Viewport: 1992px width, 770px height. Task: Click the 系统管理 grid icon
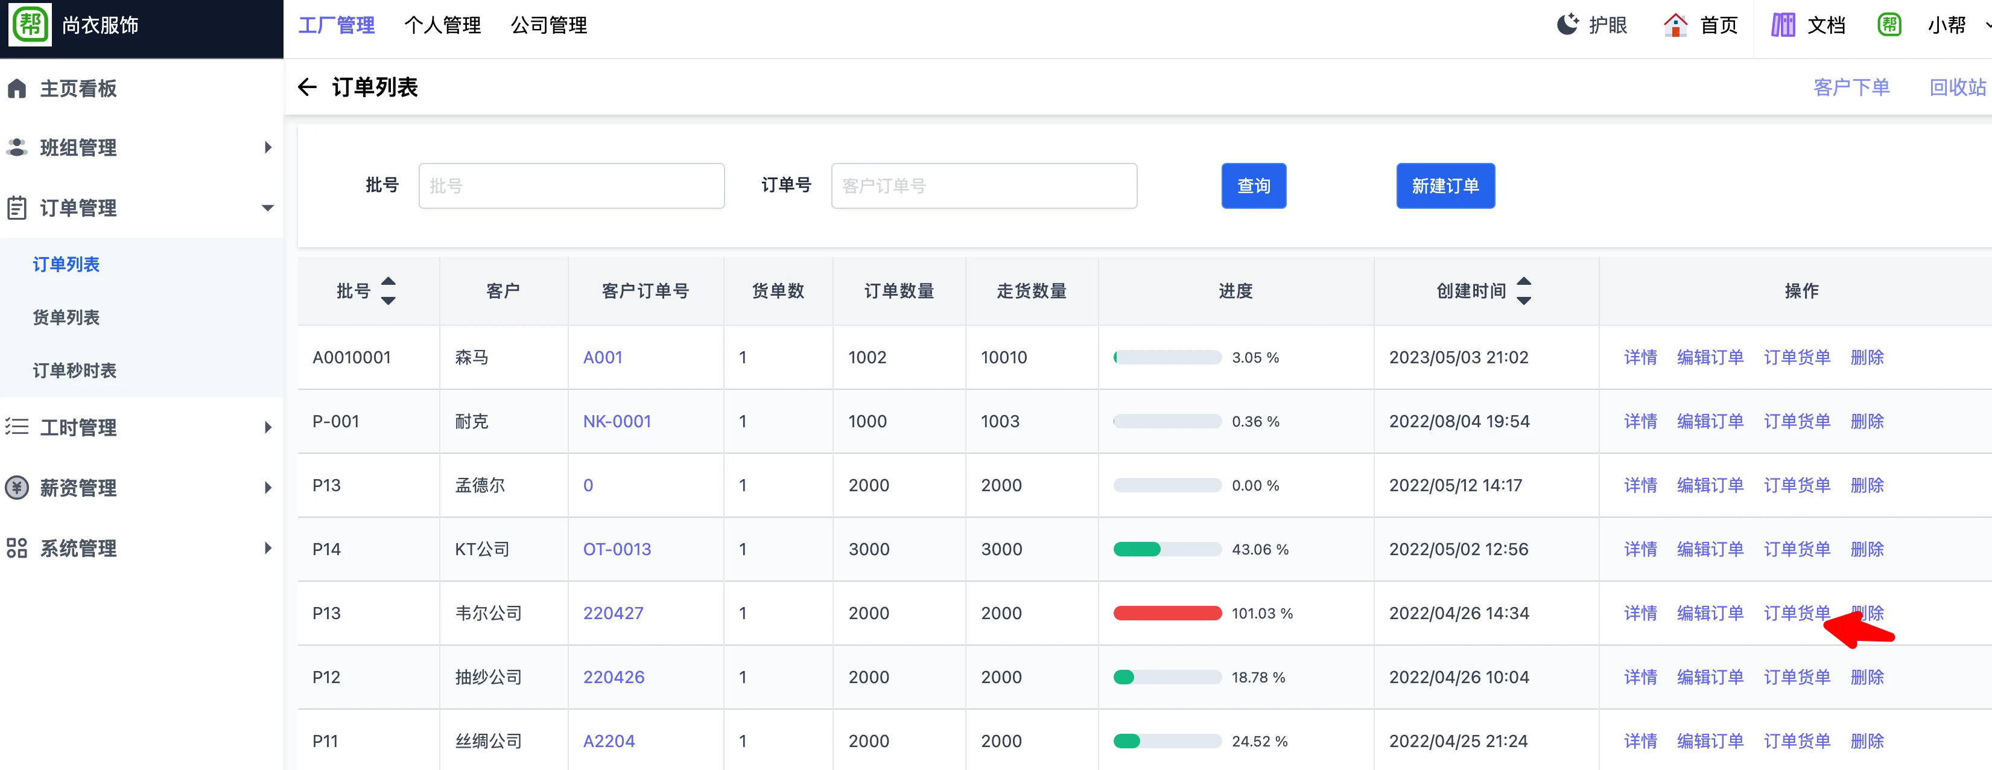17,548
